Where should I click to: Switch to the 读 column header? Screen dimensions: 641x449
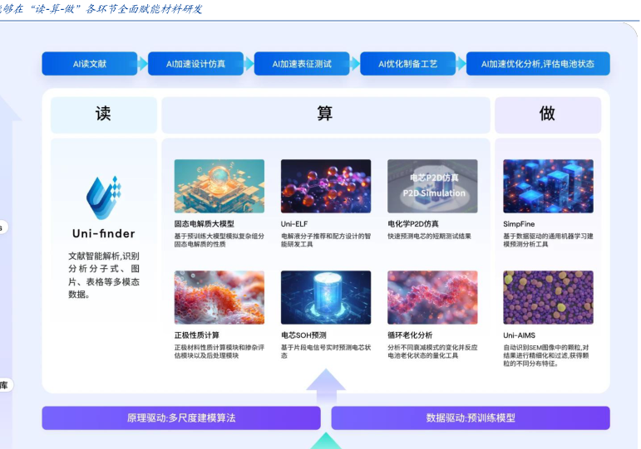pos(103,115)
